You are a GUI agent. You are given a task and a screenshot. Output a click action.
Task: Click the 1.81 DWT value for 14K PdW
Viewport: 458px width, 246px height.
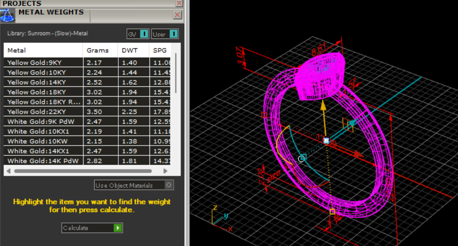[129, 161]
